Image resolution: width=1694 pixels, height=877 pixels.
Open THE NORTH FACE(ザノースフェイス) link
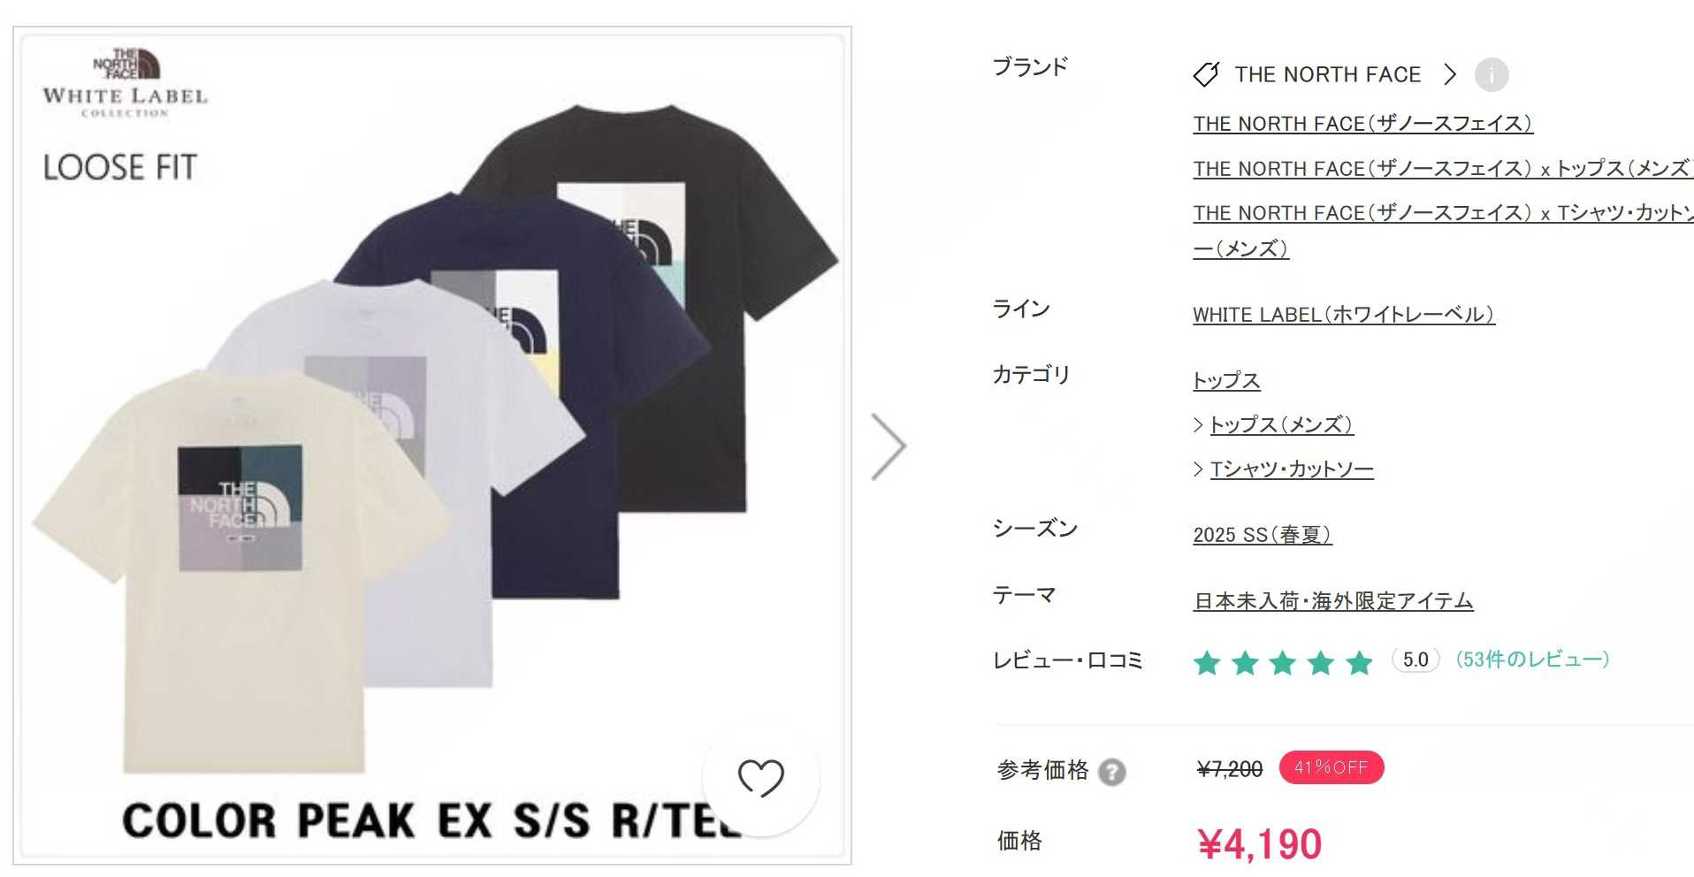point(1362,123)
